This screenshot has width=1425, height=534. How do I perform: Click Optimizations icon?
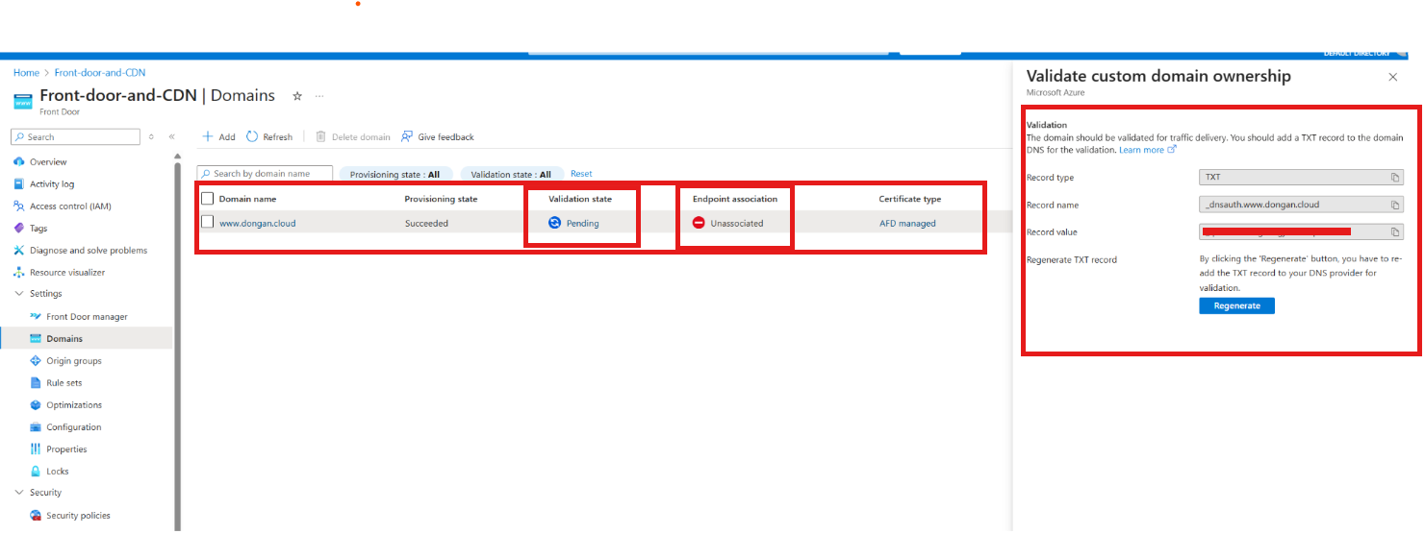point(36,404)
